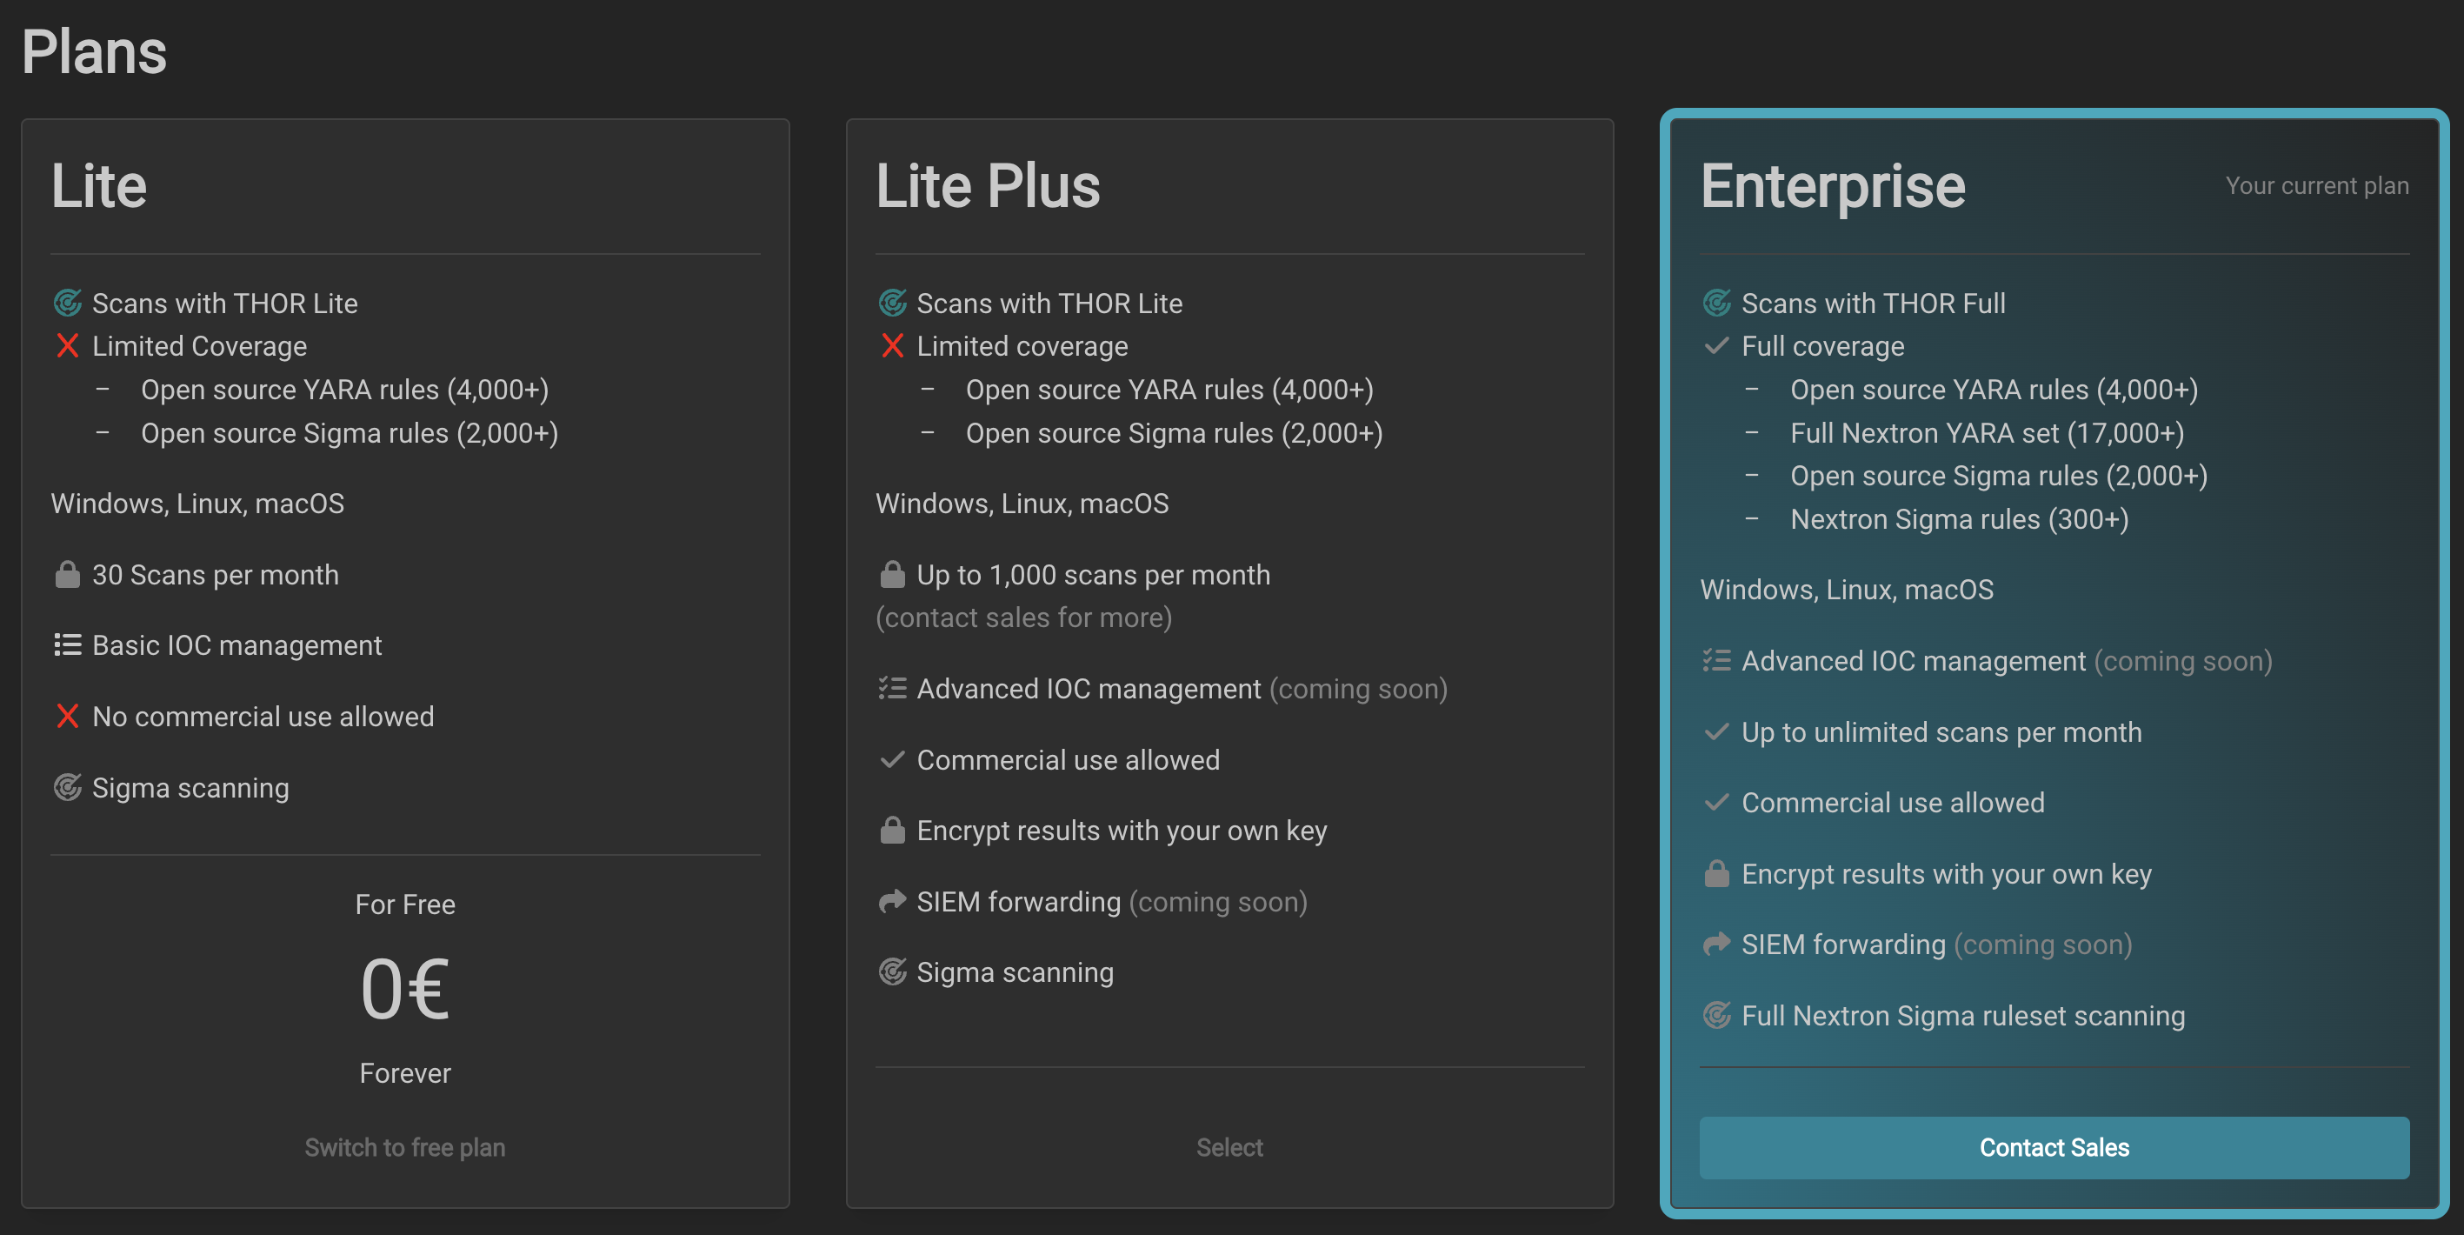Screen dimensions: 2464x1235
Task: Click the Contact Sales button
Action: (x=2054, y=1147)
